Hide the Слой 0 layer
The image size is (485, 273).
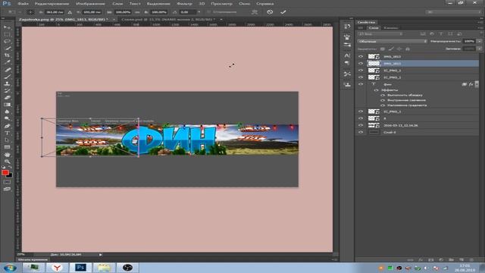[x=361, y=132]
